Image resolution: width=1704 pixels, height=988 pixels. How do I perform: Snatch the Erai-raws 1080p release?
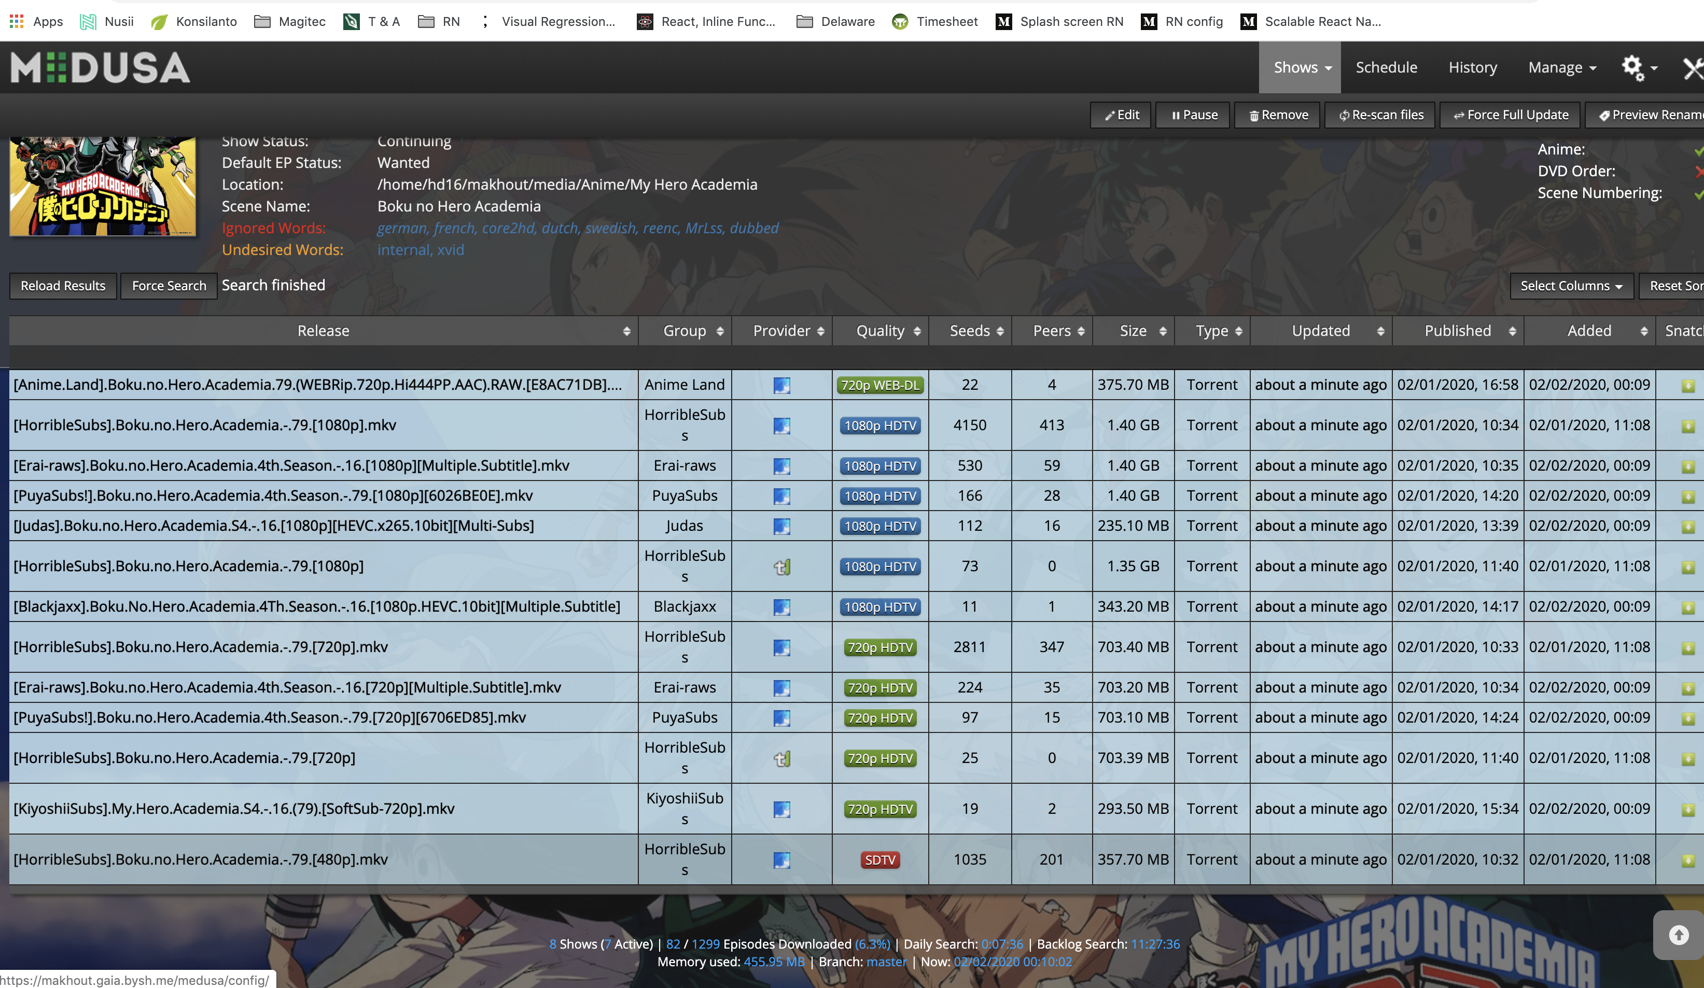[x=1688, y=467]
